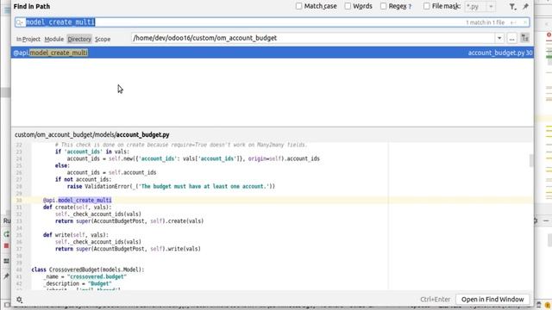Click the regex help question mark
552x310 pixels.
[x=410, y=6]
